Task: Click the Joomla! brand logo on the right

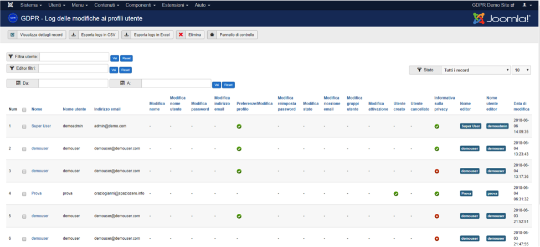Action: pos(501,19)
